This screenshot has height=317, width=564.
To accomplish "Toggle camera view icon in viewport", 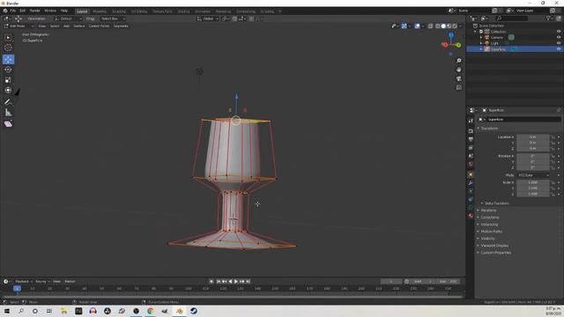I will [x=458, y=78].
